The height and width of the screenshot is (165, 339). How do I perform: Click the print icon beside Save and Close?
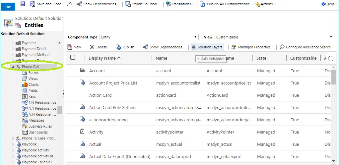[70, 4]
